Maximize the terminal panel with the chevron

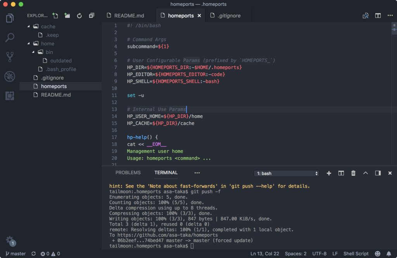(365, 173)
